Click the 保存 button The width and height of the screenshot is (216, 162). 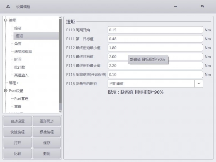point(47,143)
